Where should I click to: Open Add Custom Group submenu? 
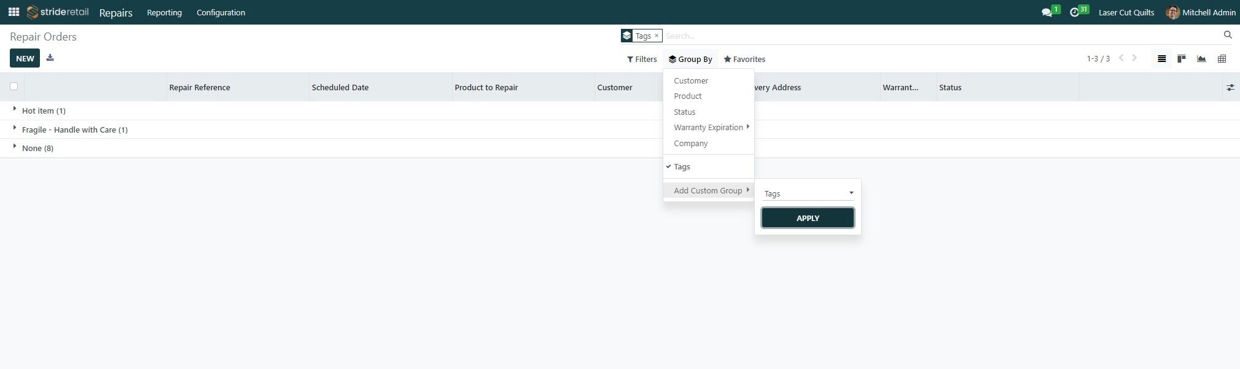pyautogui.click(x=709, y=191)
